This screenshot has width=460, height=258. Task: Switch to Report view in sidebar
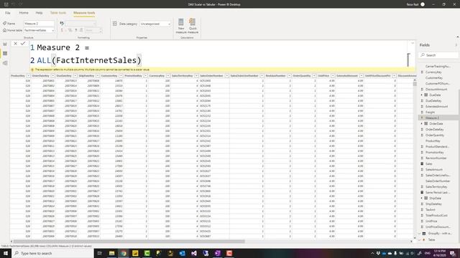pyautogui.click(x=5, y=44)
